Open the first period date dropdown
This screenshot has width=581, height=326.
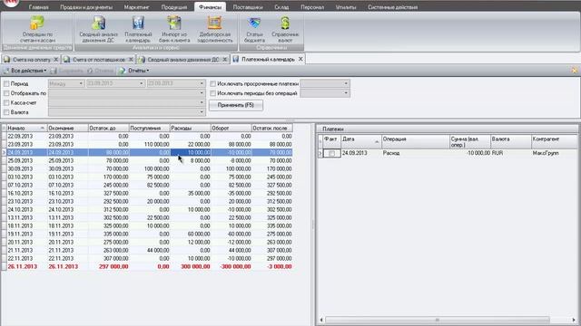coord(142,83)
